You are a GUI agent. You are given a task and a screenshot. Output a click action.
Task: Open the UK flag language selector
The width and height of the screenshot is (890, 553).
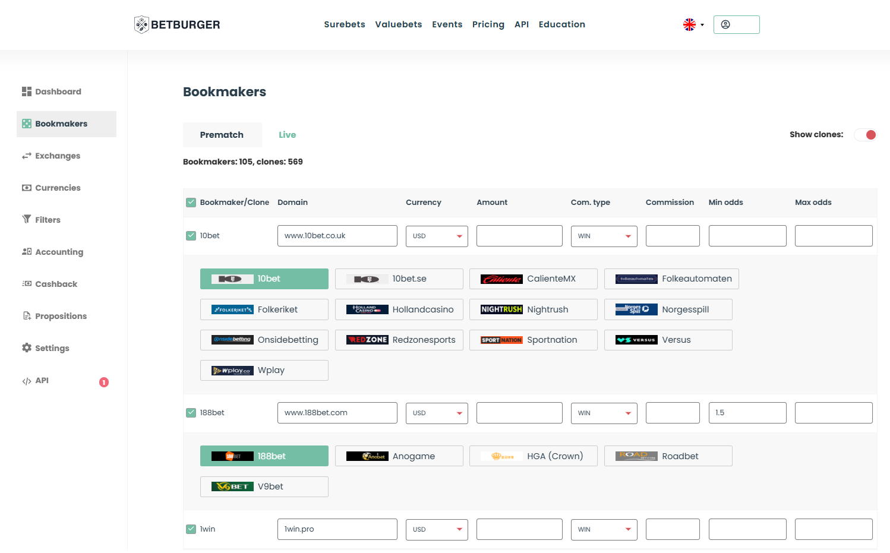[x=693, y=24]
